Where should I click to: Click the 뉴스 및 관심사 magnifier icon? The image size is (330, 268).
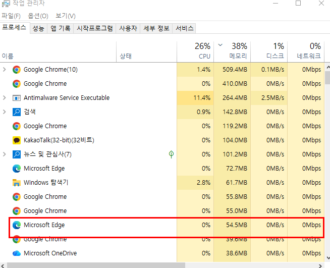pyautogui.click(x=17, y=154)
